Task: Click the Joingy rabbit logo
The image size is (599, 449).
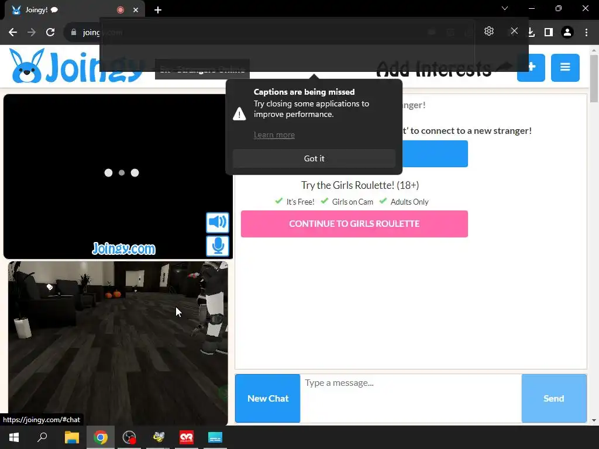Action: [26, 65]
